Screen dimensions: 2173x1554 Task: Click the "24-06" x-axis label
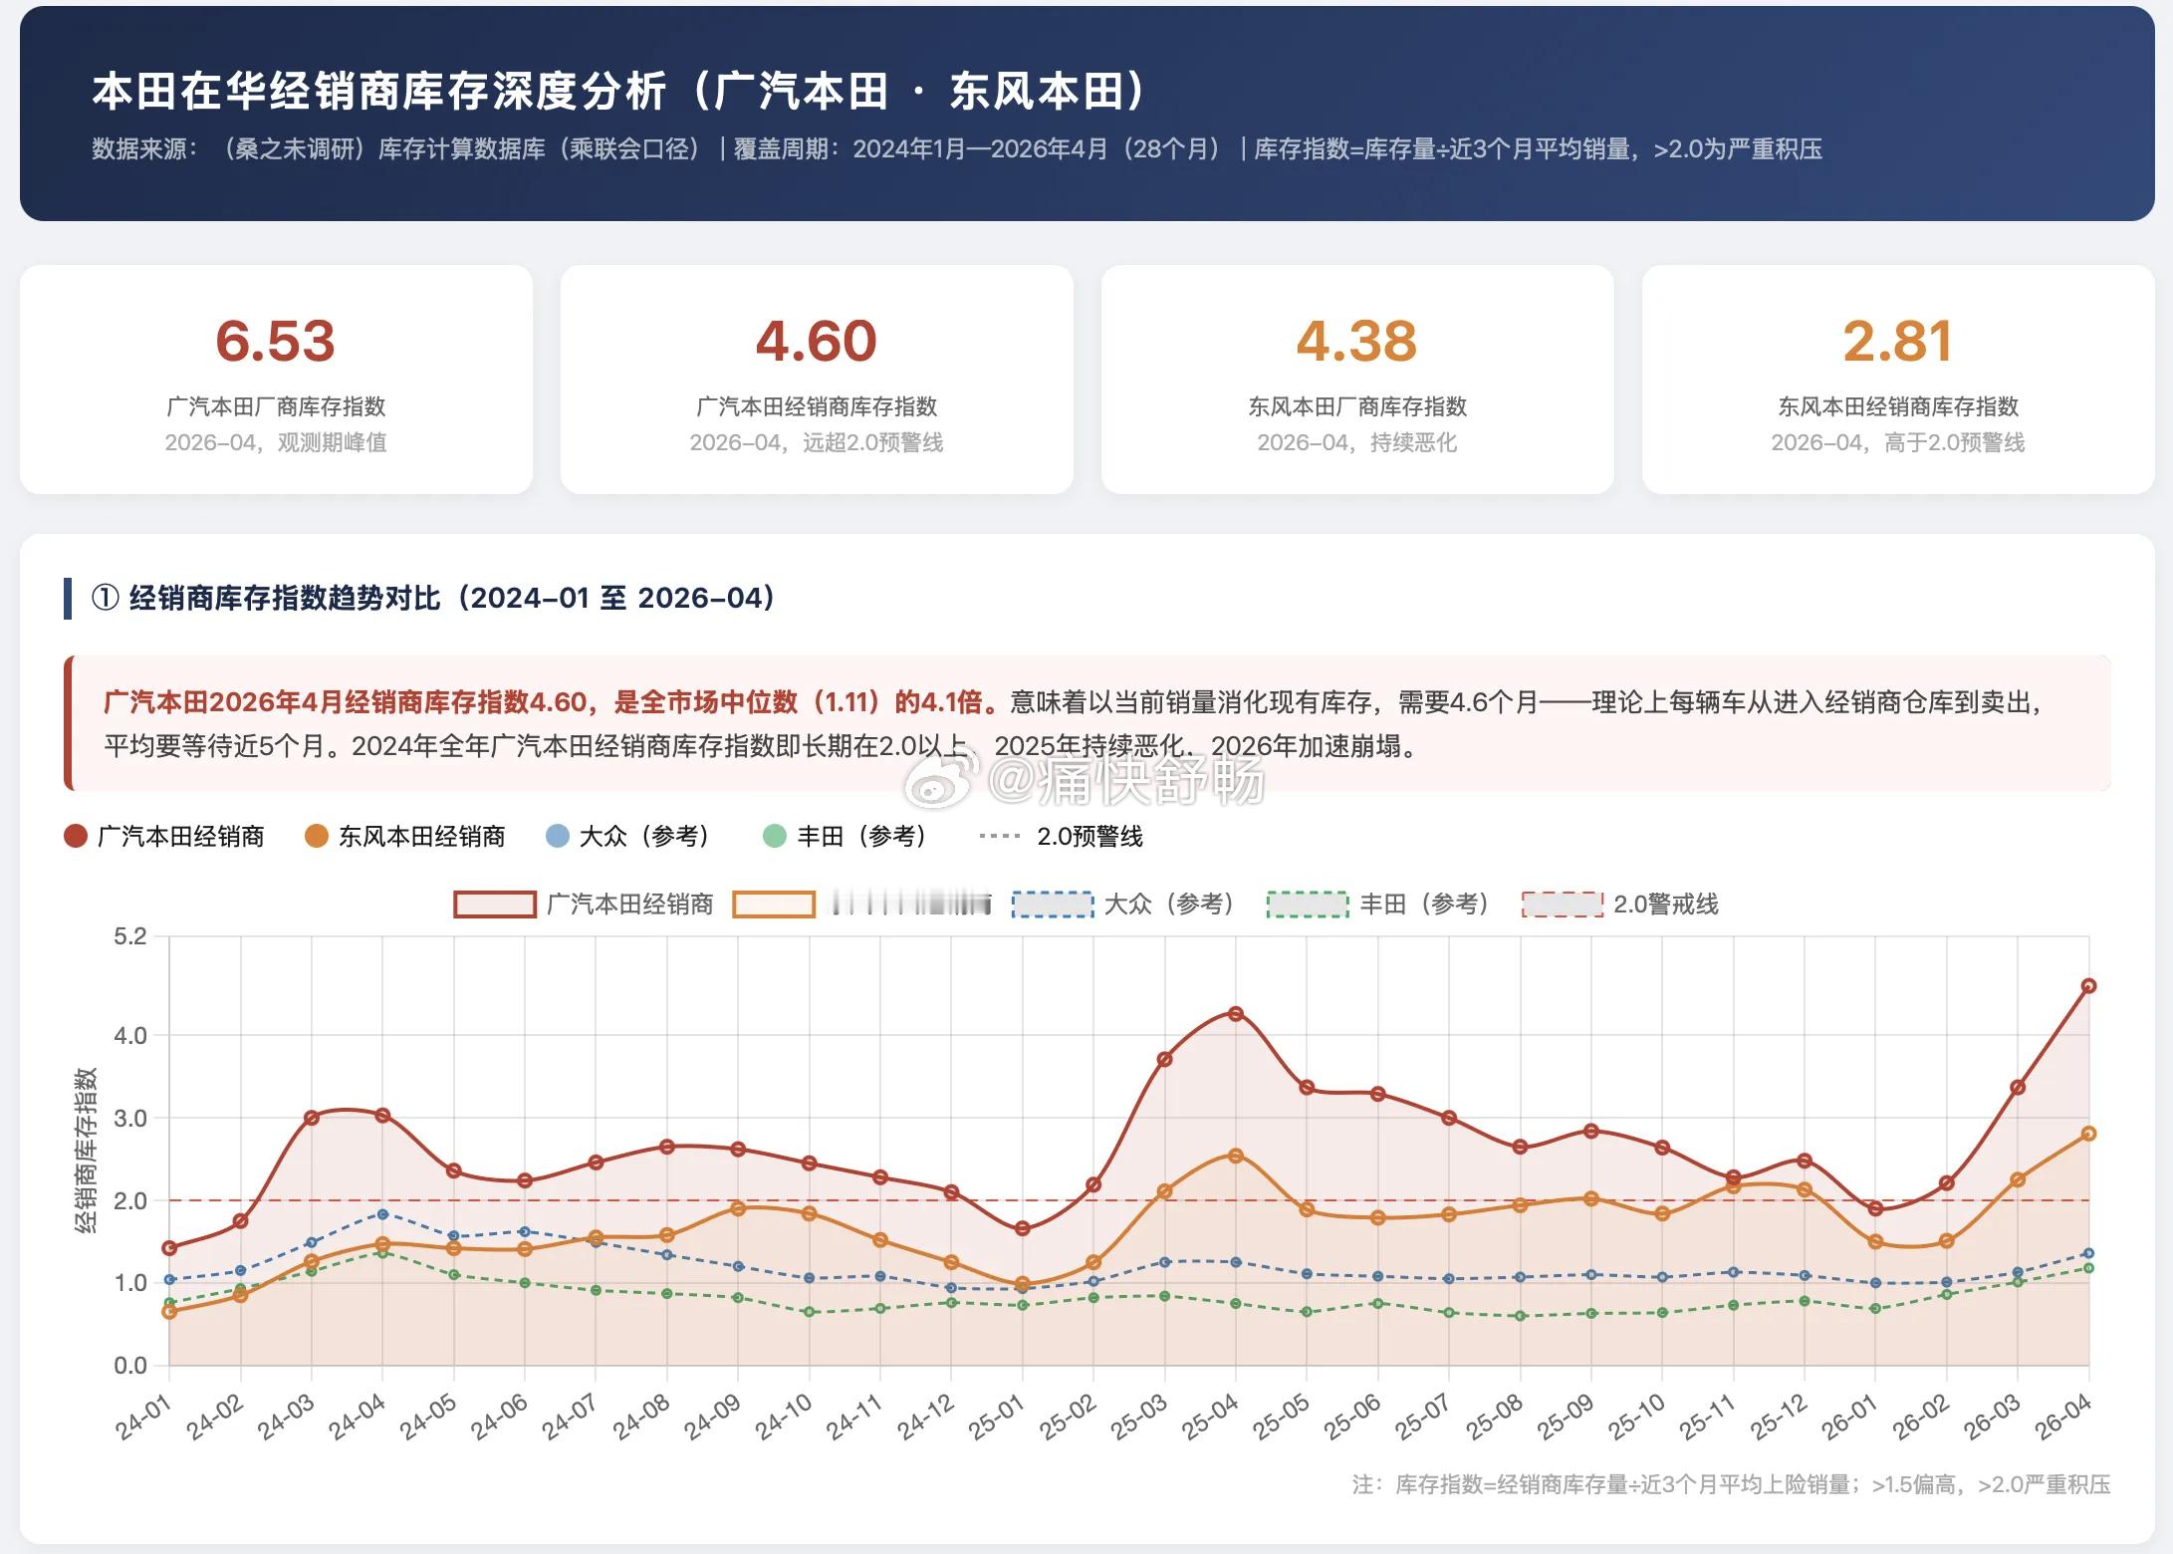coord(500,1417)
